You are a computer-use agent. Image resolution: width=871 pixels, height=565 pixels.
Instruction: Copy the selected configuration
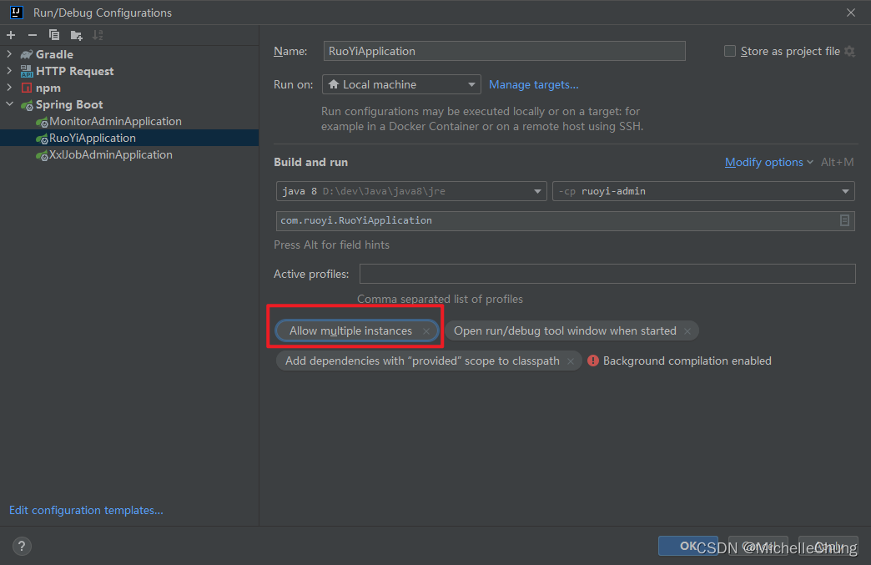(x=54, y=35)
